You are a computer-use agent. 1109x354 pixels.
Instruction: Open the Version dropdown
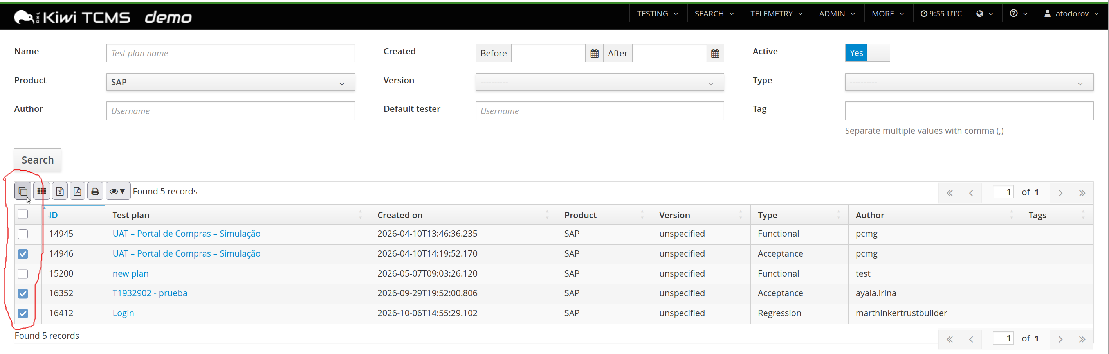pos(599,82)
